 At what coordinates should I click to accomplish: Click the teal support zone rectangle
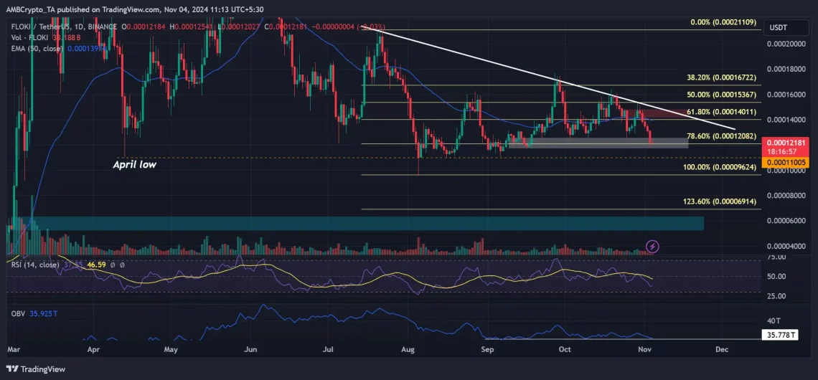[x=359, y=223]
